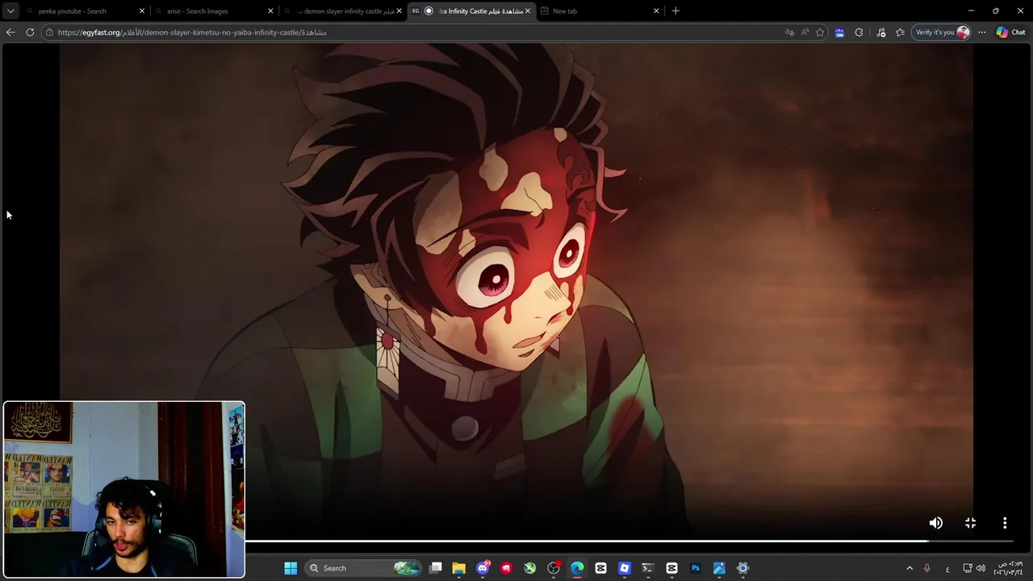Open the Extensions puzzle icon
Screen dimensions: 1033x581
click(x=859, y=32)
